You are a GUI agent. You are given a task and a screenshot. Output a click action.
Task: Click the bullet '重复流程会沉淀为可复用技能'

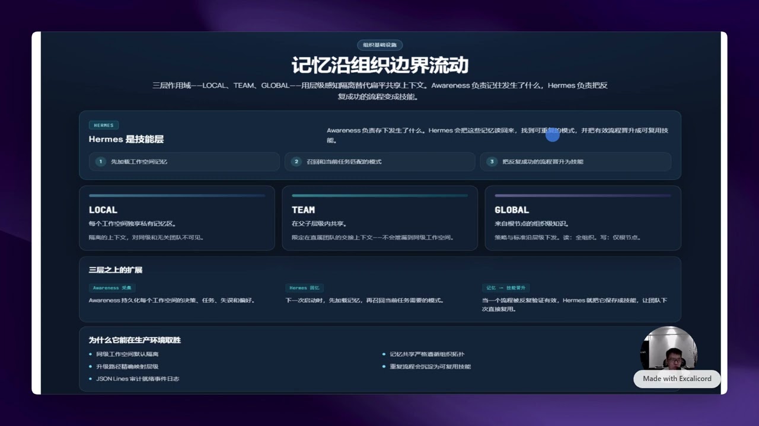click(x=430, y=367)
